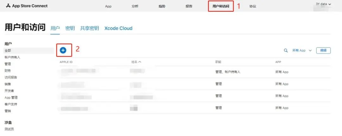
Task: Open the App menu in top navigation
Action: coord(108,6)
